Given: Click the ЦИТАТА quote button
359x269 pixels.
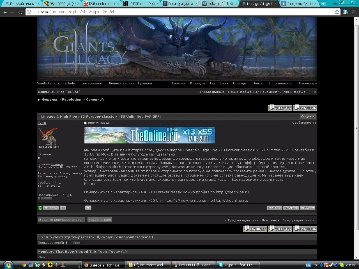Looking at the screenshot, I should (291, 208).
